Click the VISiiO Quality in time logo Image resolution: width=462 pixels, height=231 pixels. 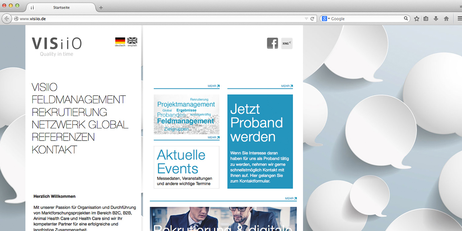tap(57, 47)
